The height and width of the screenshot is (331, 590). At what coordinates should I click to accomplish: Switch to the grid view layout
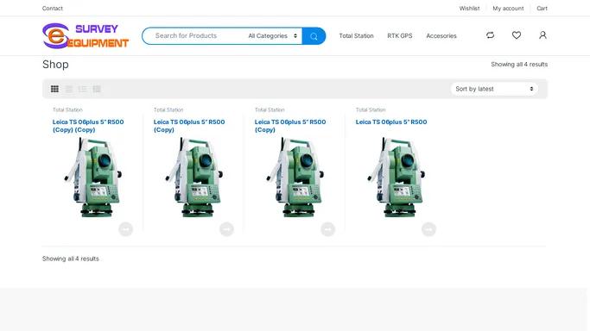click(54, 89)
